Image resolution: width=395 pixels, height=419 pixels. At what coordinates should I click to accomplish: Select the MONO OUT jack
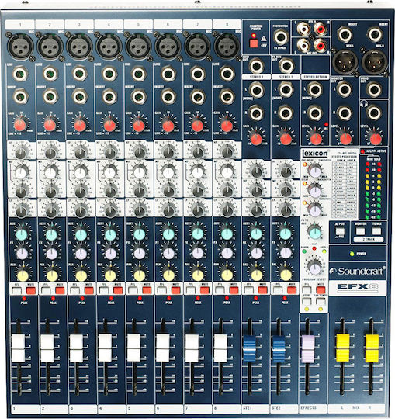click(375, 89)
